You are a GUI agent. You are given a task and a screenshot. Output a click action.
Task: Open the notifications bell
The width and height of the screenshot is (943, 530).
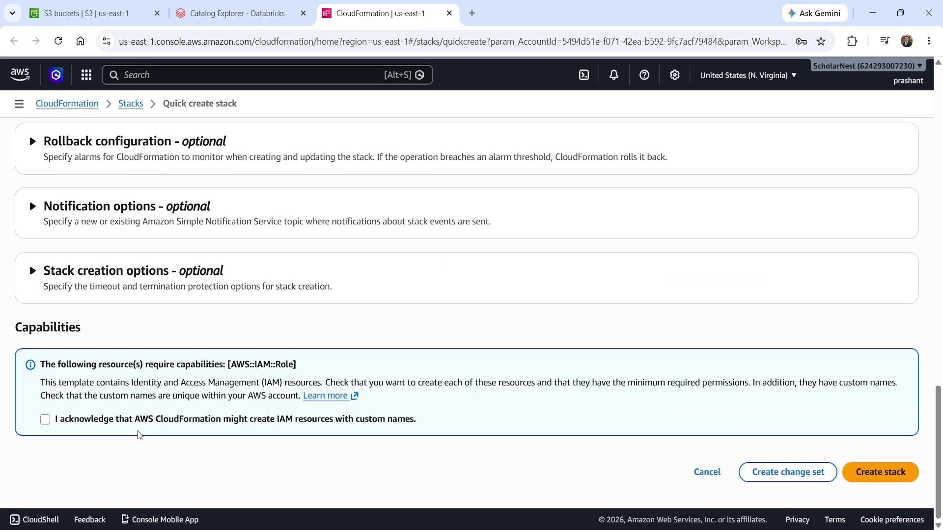[614, 75]
